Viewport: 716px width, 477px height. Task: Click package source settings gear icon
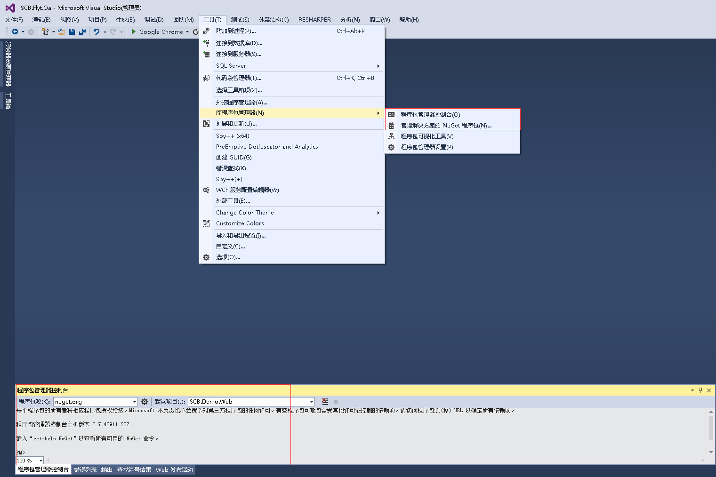(x=145, y=402)
